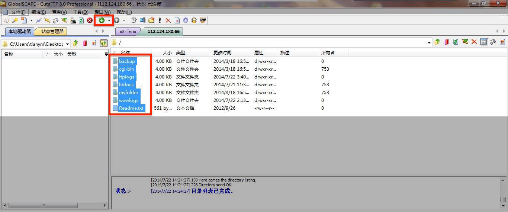Refresh the remote directory listing
Viewport: 508px width, 212px height.
tap(456, 42)
